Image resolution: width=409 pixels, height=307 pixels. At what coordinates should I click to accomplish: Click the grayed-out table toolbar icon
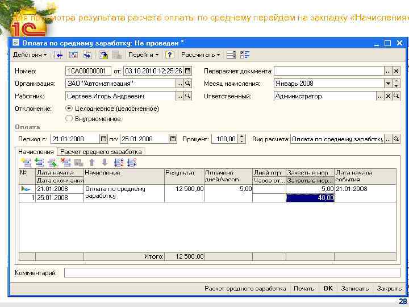[78, 163]
